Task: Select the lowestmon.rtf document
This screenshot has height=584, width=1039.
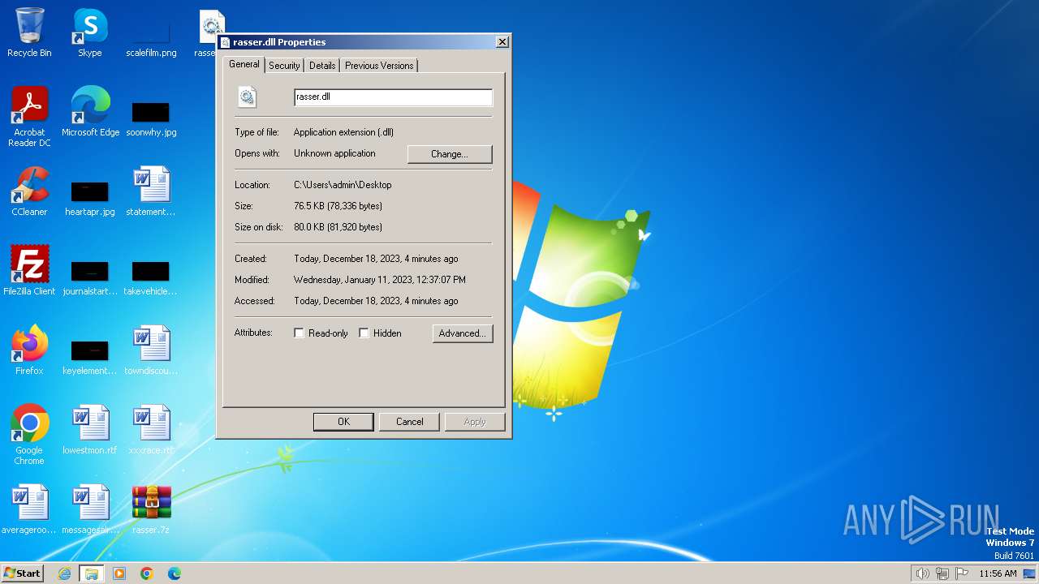Action: click(x=90, y=430)
